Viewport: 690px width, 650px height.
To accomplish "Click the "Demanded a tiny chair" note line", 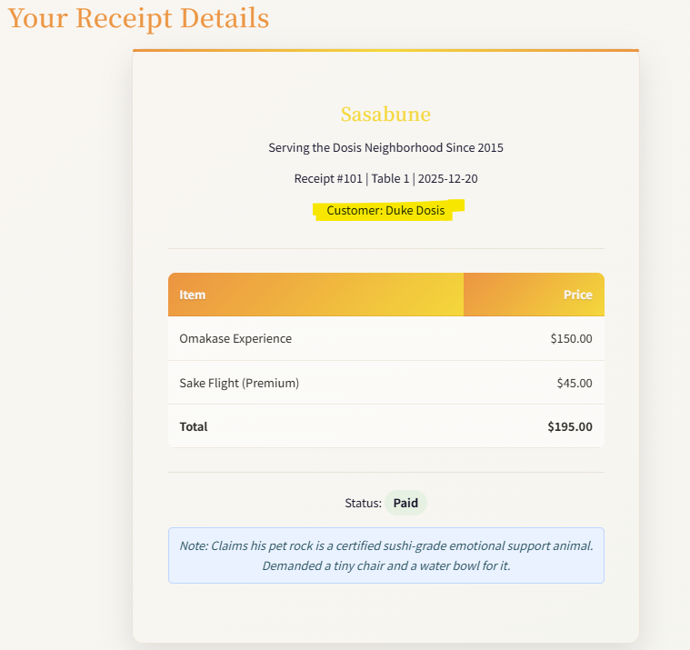I will tap(385, 565).
